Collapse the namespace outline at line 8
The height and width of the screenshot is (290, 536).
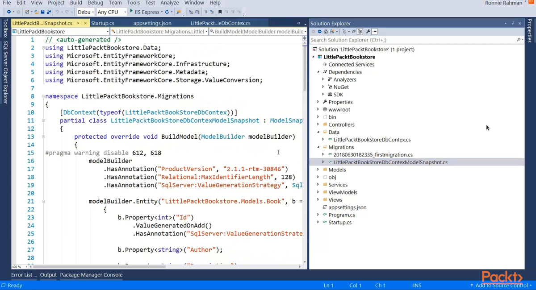[43, 96]
